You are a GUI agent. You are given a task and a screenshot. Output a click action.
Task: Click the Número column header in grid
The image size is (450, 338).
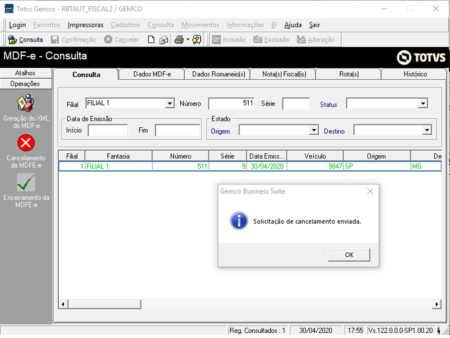click(x=181, y=156)
